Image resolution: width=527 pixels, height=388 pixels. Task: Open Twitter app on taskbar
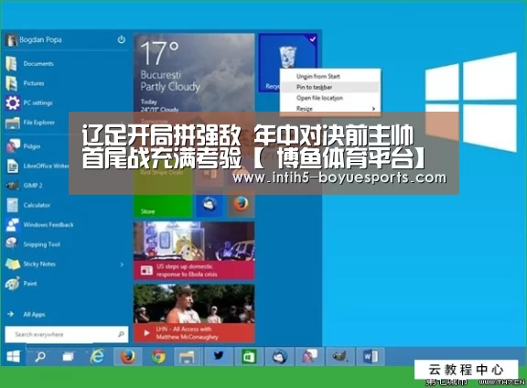click(218, 356)
